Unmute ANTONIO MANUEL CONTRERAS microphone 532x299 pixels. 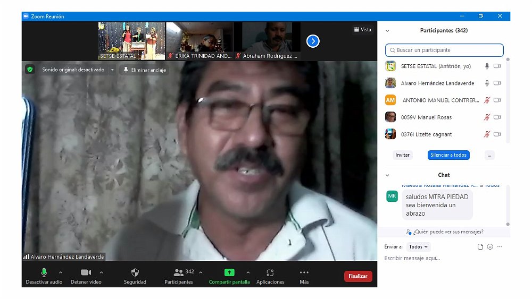coord(486,100)
